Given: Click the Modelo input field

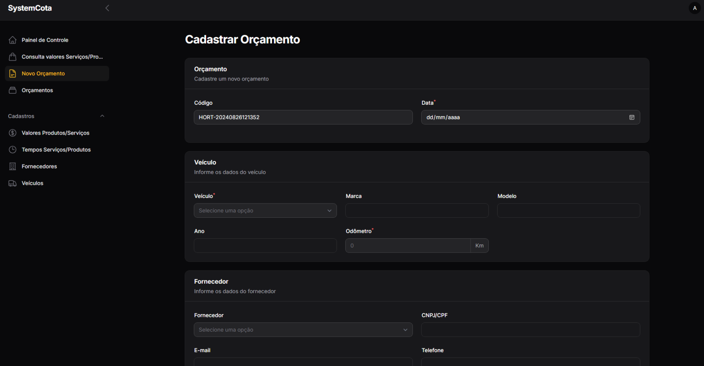Looking at the screenshot, I should (x=569, y=211).
